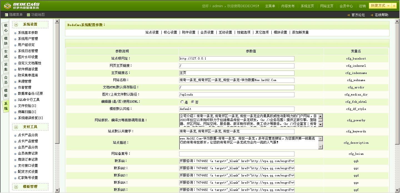Toggle the 支付工具 section expander
The image size is (400, 193).
click(16, 127)
